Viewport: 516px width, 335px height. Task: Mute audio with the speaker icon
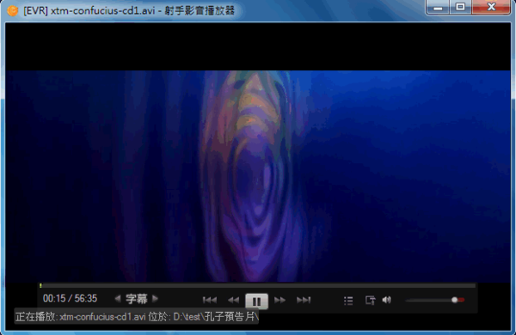387,300
